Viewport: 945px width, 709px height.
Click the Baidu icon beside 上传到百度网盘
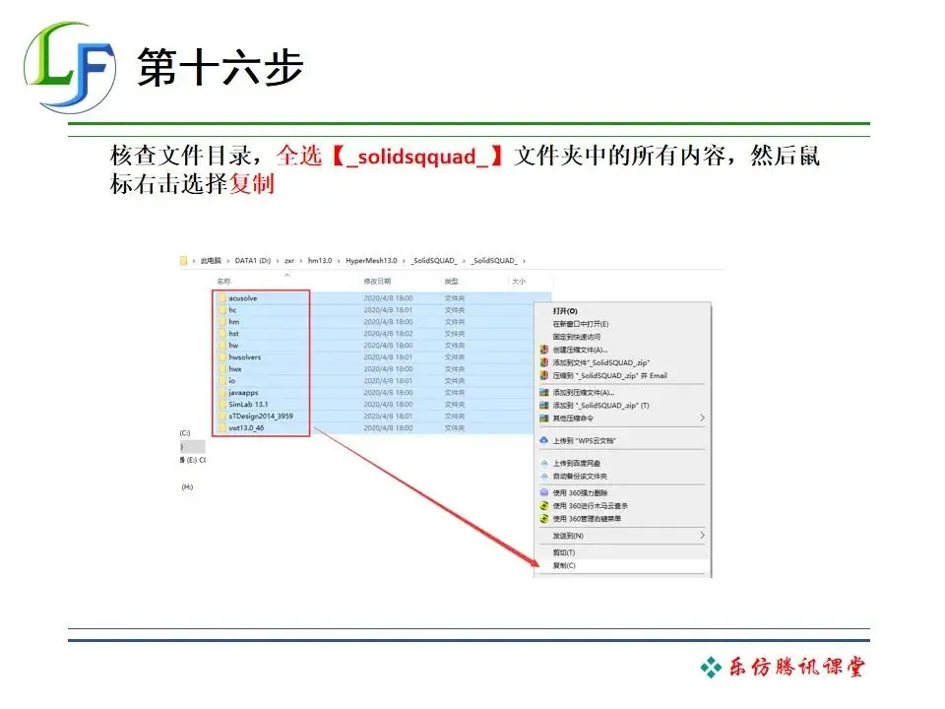coord(543,463)
